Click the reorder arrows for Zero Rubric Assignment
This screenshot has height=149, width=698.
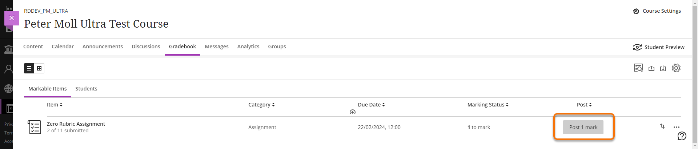[662, 126]
